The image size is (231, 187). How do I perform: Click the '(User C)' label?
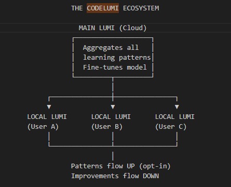point(171,127)
